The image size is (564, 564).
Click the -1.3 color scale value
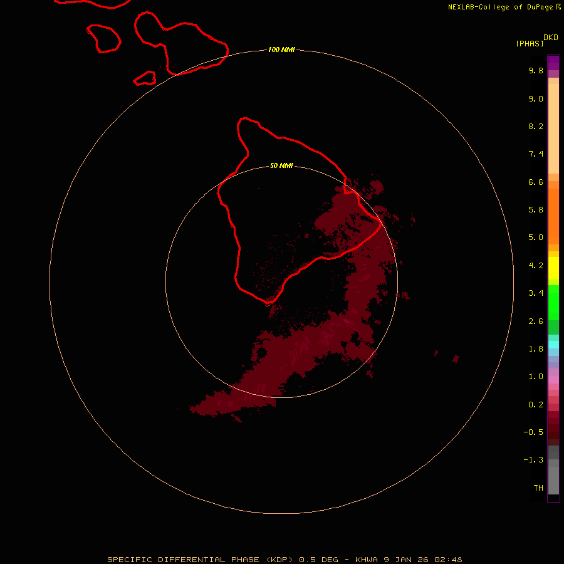533,460
